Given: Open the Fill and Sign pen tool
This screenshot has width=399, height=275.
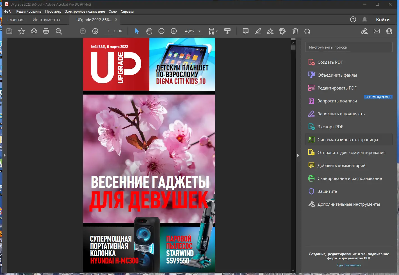Looking at the screenshot, I should point(270,31).
